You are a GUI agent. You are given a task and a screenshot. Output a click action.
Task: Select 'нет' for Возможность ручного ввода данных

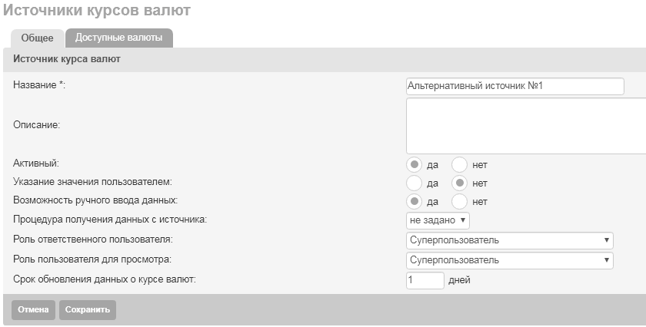(x=459, y=202)
